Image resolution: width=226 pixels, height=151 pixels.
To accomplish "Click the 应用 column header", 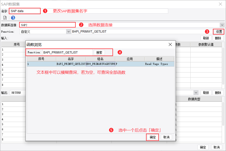I will pyautogui.click(x=130, y=59).
